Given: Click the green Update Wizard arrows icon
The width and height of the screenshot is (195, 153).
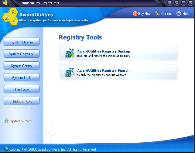Looking at the screenshot, I should tap(6, 121).
